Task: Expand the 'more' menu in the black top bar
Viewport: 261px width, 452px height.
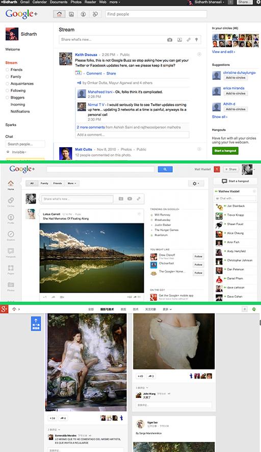Action: click(115, 2)
